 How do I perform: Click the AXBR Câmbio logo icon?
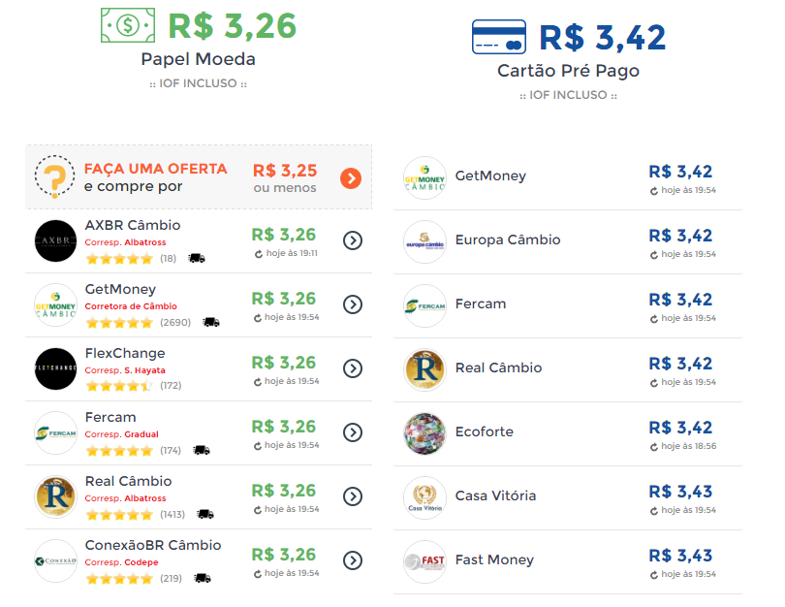pyautogui.click(x=55, y=240)
